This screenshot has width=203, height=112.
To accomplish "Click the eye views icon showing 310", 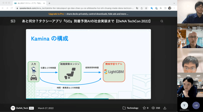I will click(153, 108).
